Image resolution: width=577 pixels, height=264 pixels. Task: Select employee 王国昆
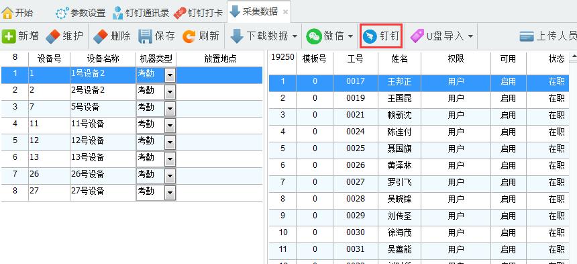coord(399,98)
